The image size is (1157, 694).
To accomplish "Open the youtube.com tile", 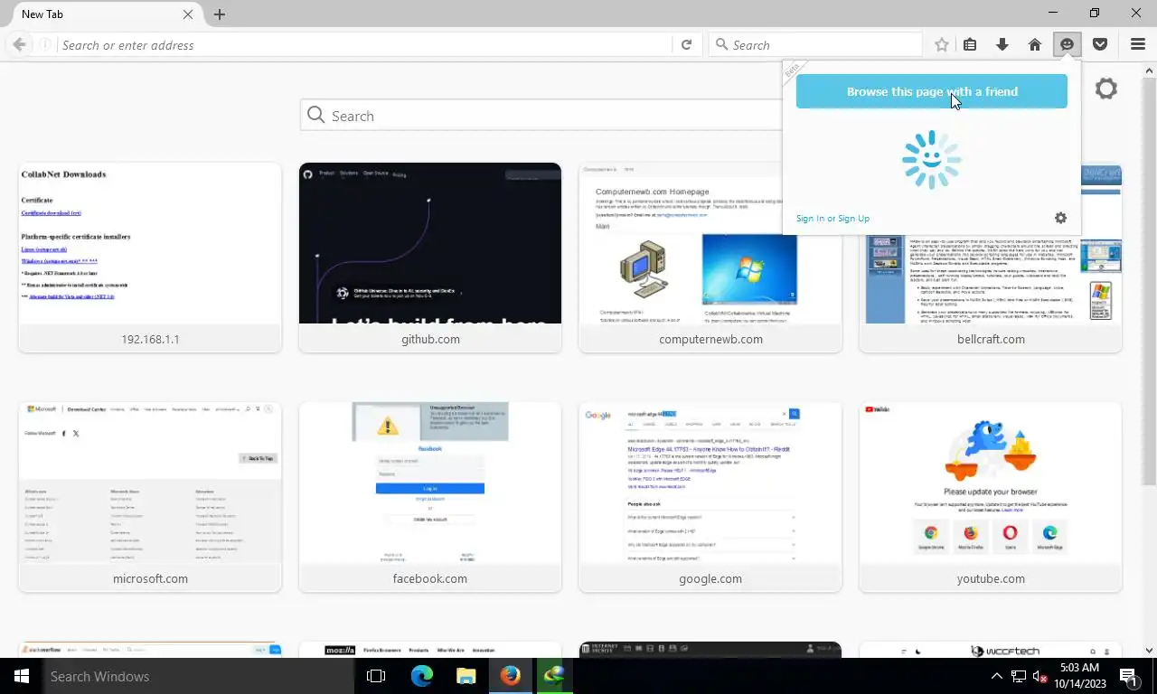I will pyautogui.click(x=991, y=497).
